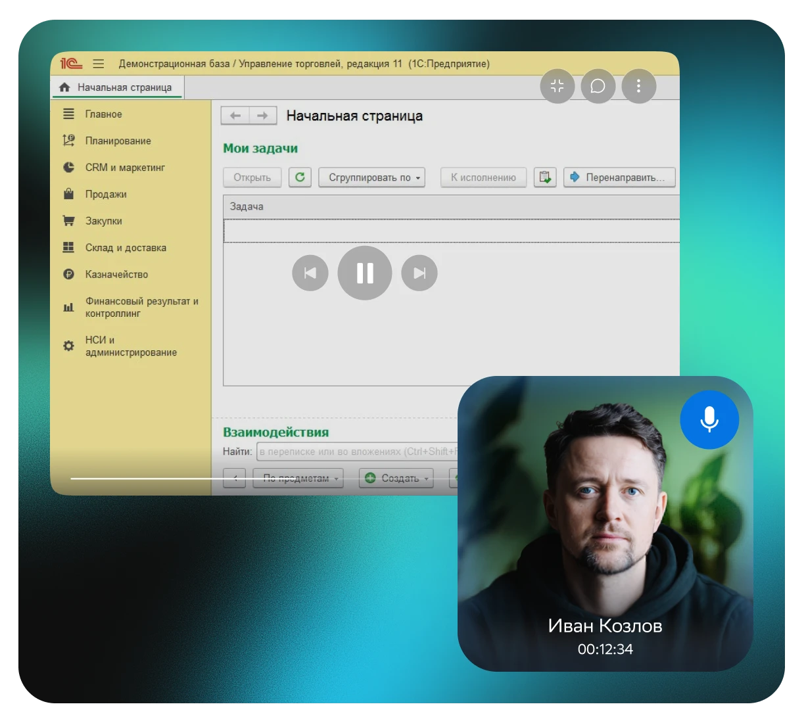Open the three-dots more options menu

(638, 86)
